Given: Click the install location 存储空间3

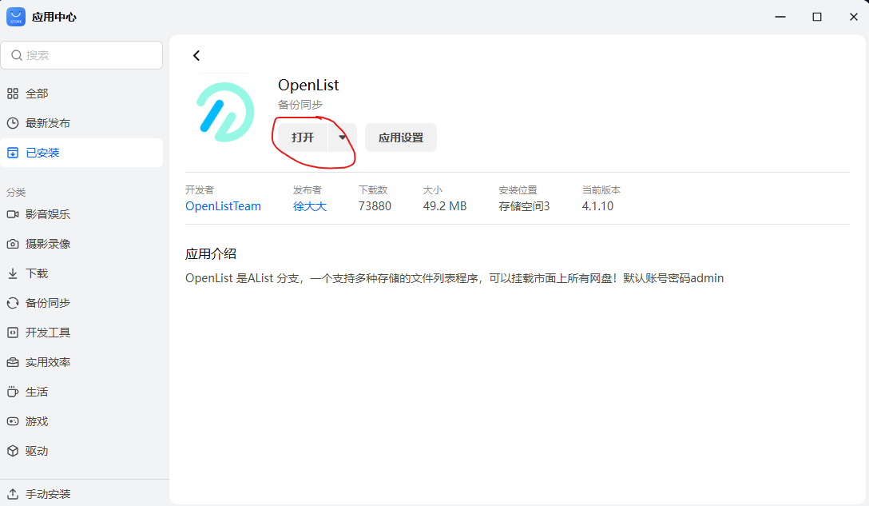Looking at the screenshot, I should point(524,206).
